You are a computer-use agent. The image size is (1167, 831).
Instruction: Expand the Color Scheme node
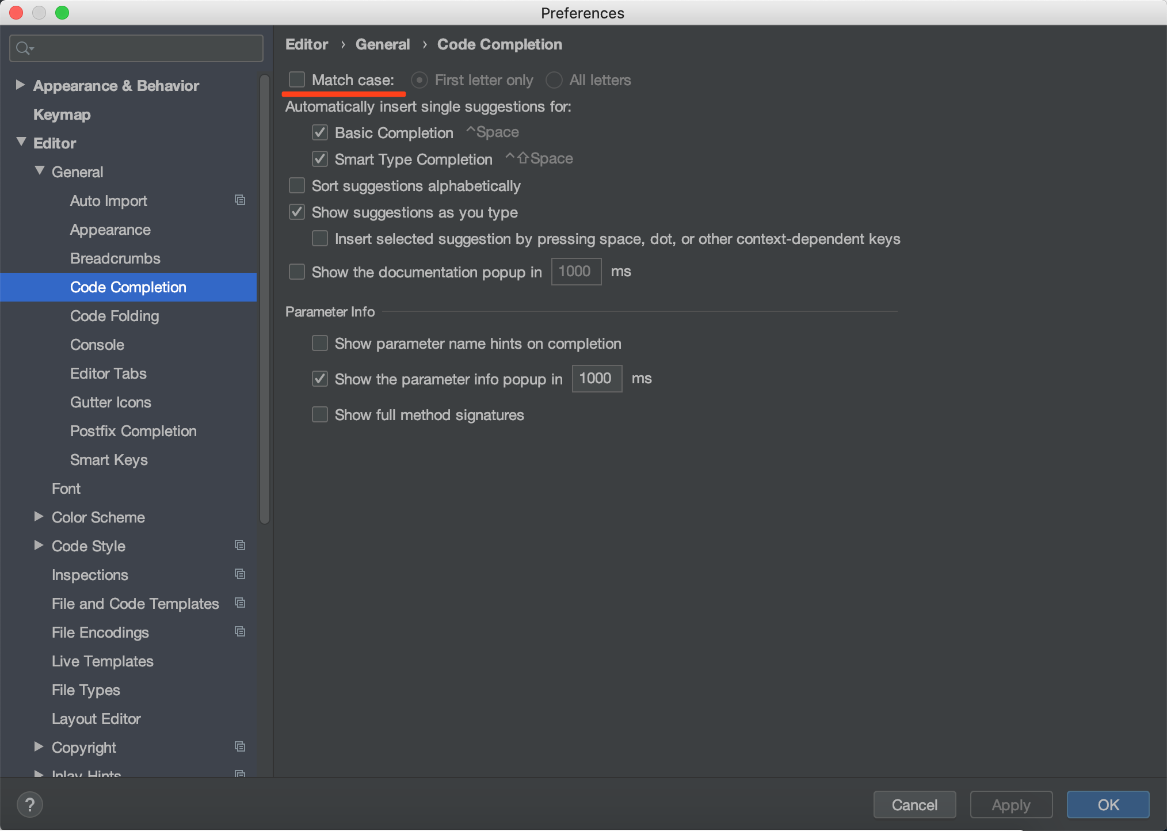[39, 517]
